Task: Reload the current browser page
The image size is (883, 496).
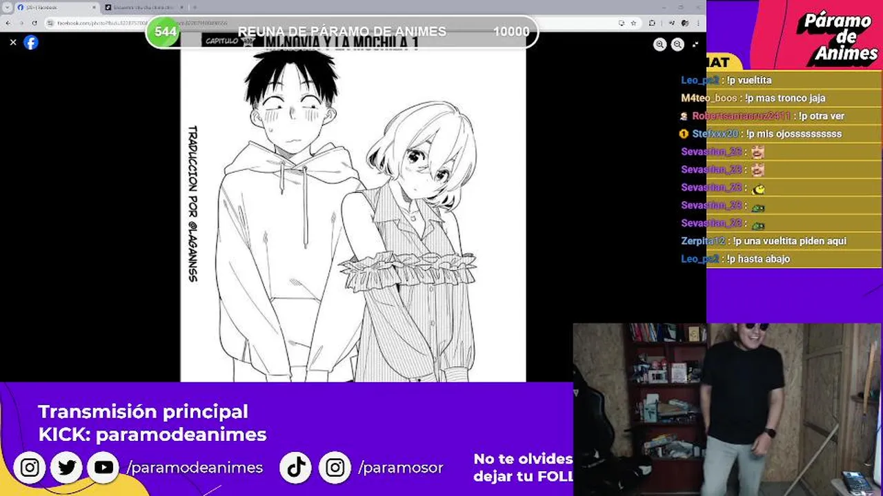Action: (34, 23)
